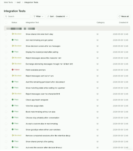Click the magnifier icon in the Search box
The height and width of the screenshot is (151, 133).
tap(6, 17)
